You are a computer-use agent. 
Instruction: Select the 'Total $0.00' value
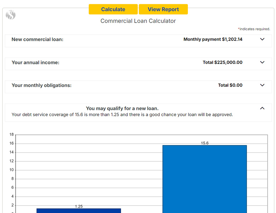coord(230,85)
